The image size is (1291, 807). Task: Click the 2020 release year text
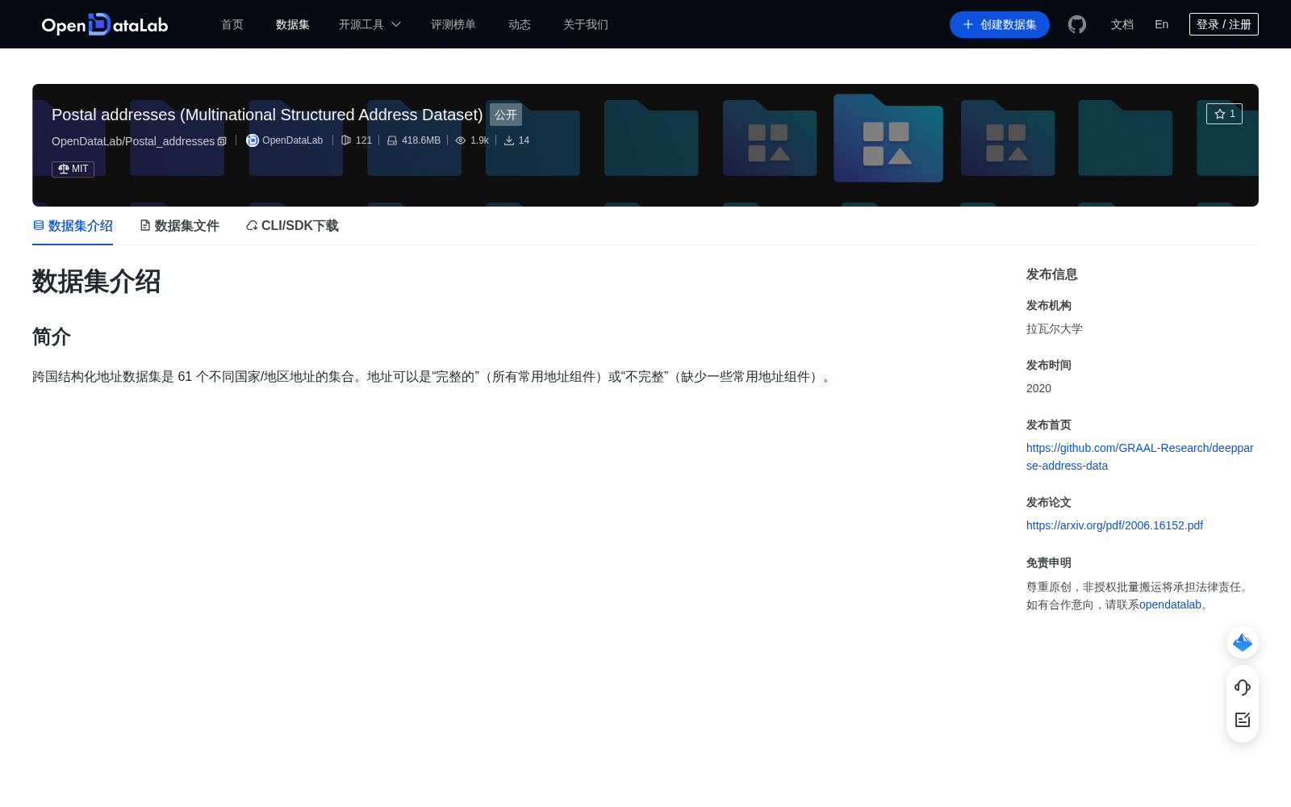(1038, 388)
